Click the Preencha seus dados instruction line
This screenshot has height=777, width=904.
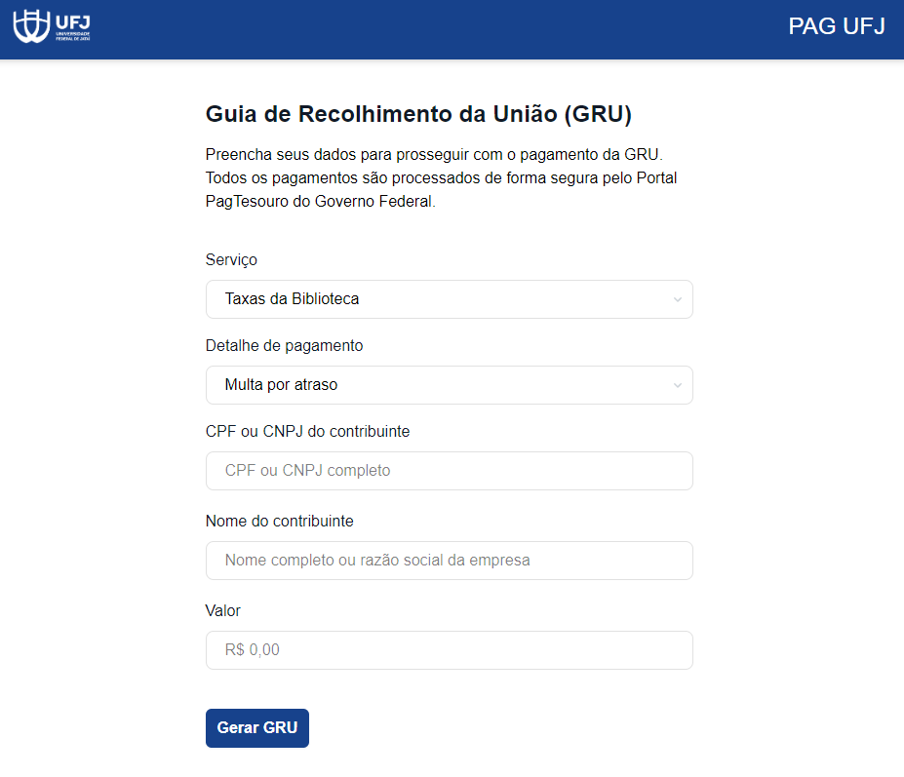click(x=434, y=155)
